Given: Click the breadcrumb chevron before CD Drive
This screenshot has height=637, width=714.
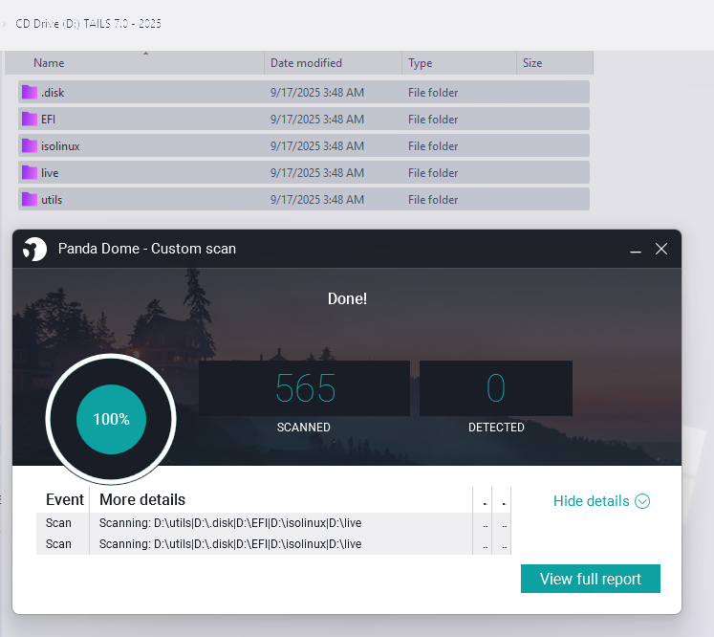Looking at the screenshot, I should 4,24.
